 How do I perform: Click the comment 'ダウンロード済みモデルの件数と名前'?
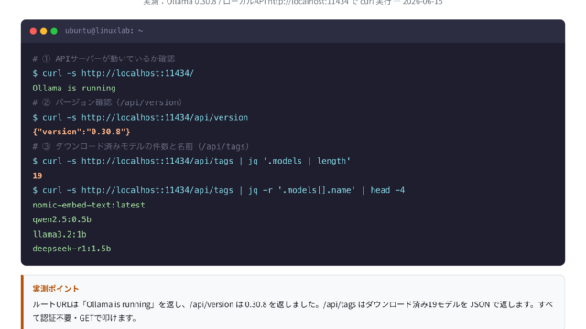[141, 146]
